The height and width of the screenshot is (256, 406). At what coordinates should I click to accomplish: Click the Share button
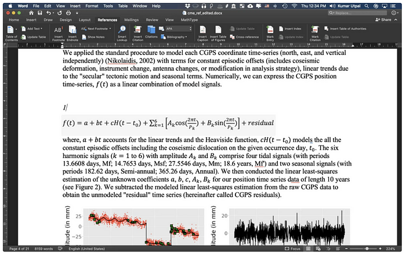click(383, 20)
